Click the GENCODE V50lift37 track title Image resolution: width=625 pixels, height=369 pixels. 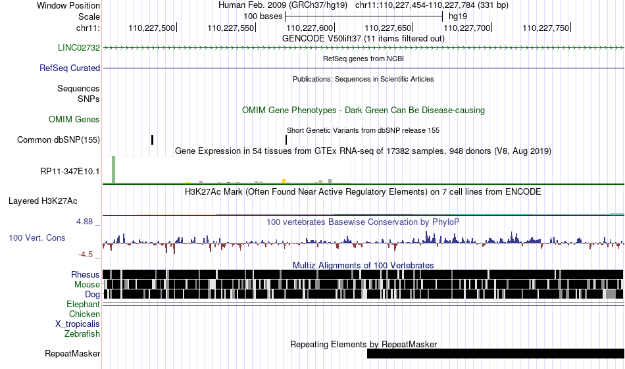coord(363,38)
